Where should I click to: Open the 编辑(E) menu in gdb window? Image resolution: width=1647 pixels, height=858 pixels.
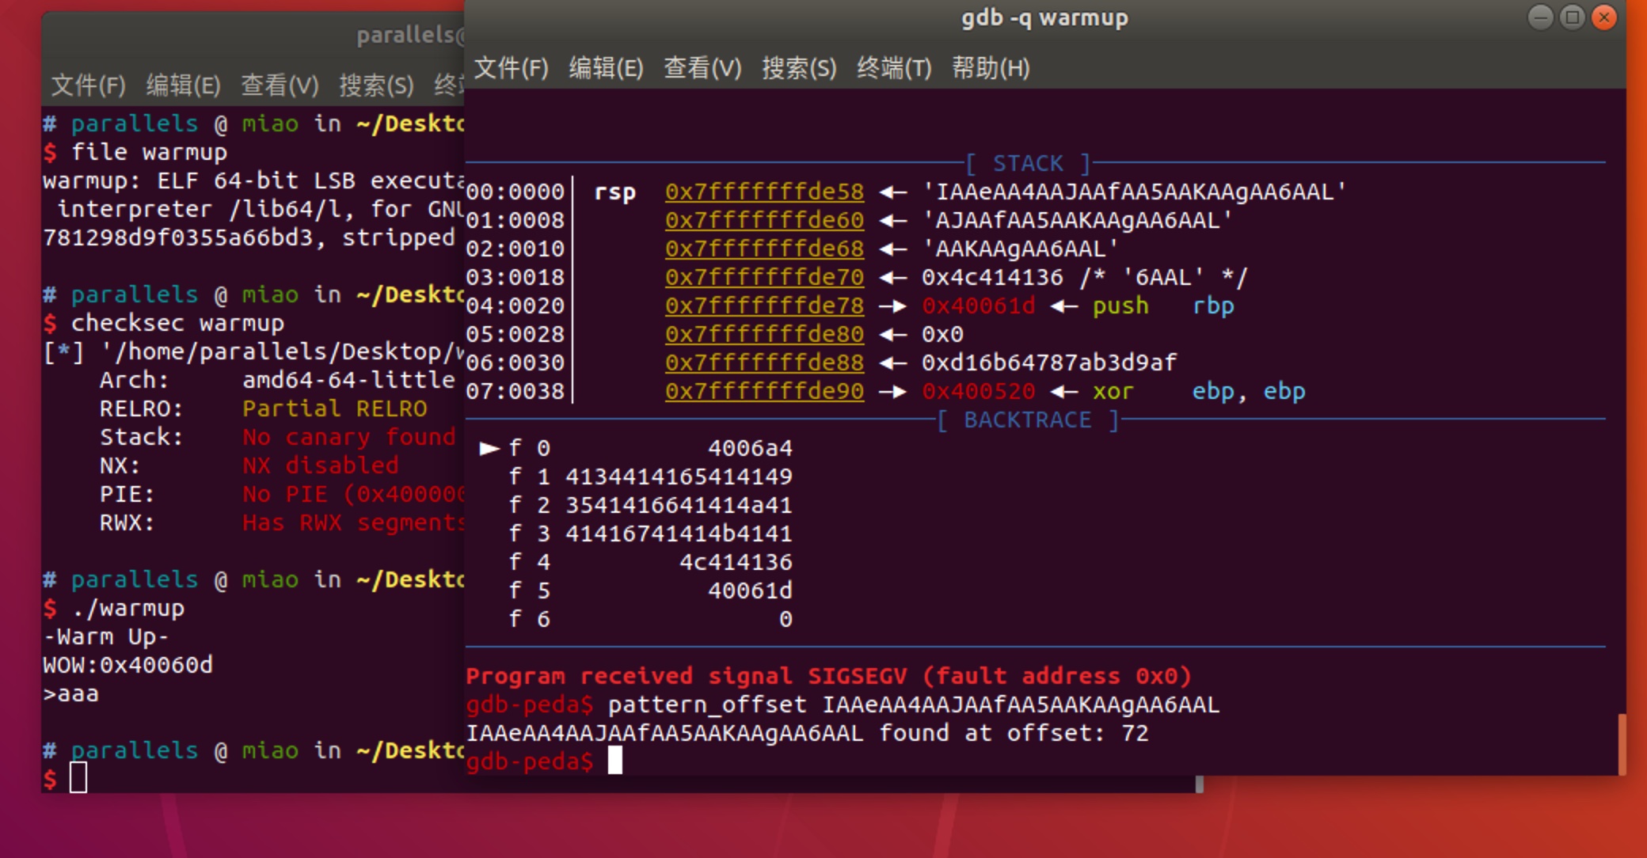click(x=606, y=68)
